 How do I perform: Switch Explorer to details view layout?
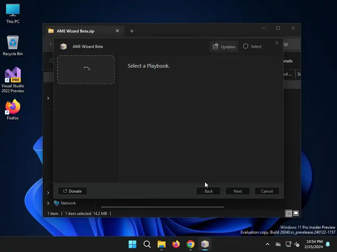pos(289,213)
